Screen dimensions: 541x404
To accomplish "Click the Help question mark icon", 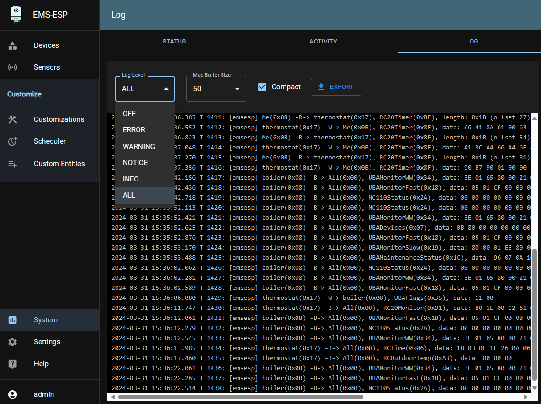I will point(13,364).
